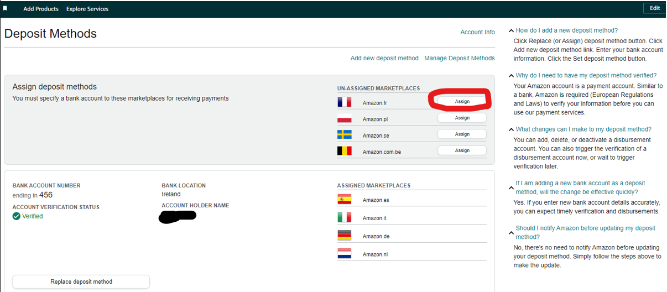
Task: Click the Sweden flag next to Amazon.se
Action: point(345,134)
